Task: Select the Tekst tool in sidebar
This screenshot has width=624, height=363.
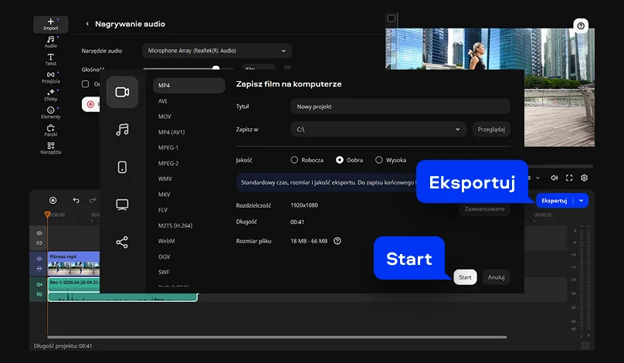Action: (51, 59)
